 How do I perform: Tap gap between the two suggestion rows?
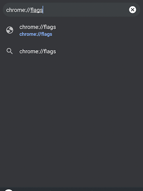click(x=71, y=42)
